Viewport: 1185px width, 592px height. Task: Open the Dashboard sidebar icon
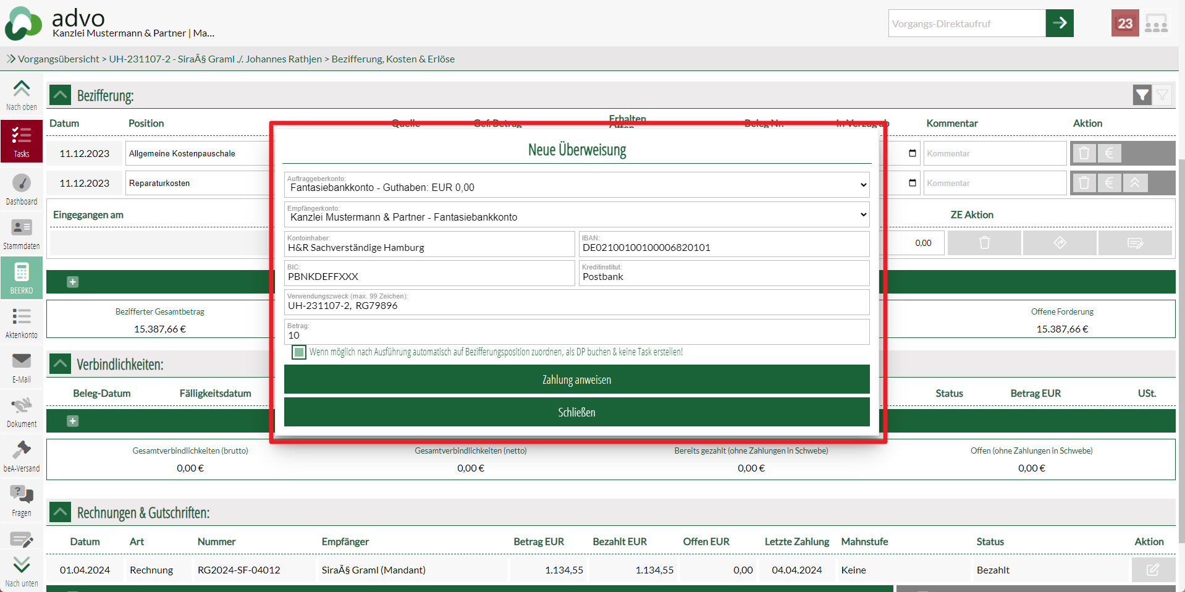(x=22, y=189)
